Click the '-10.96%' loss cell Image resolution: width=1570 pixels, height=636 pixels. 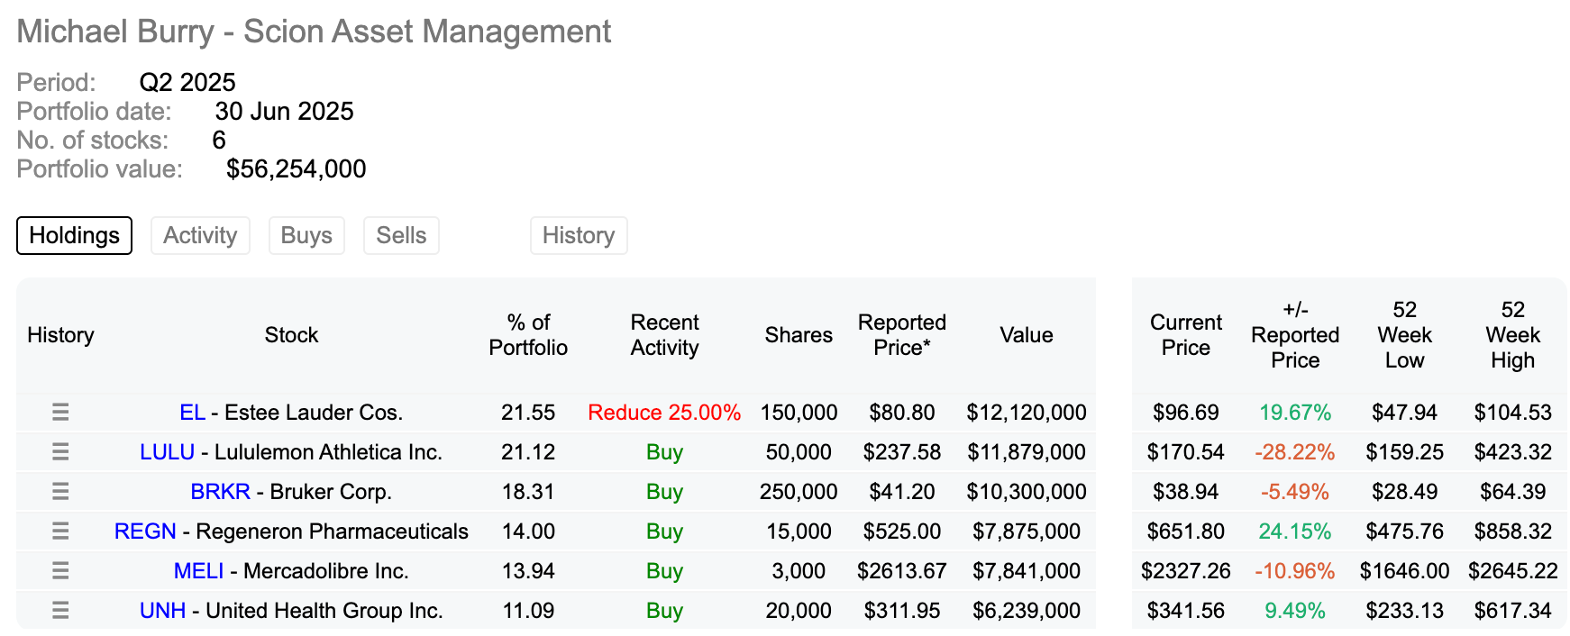tap(1295, 571)
